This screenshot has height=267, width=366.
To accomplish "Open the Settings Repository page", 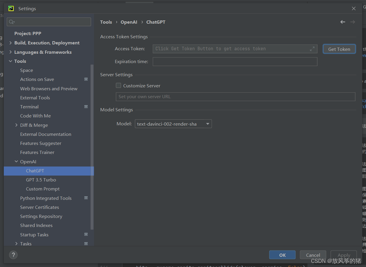I will click(41, 216).
